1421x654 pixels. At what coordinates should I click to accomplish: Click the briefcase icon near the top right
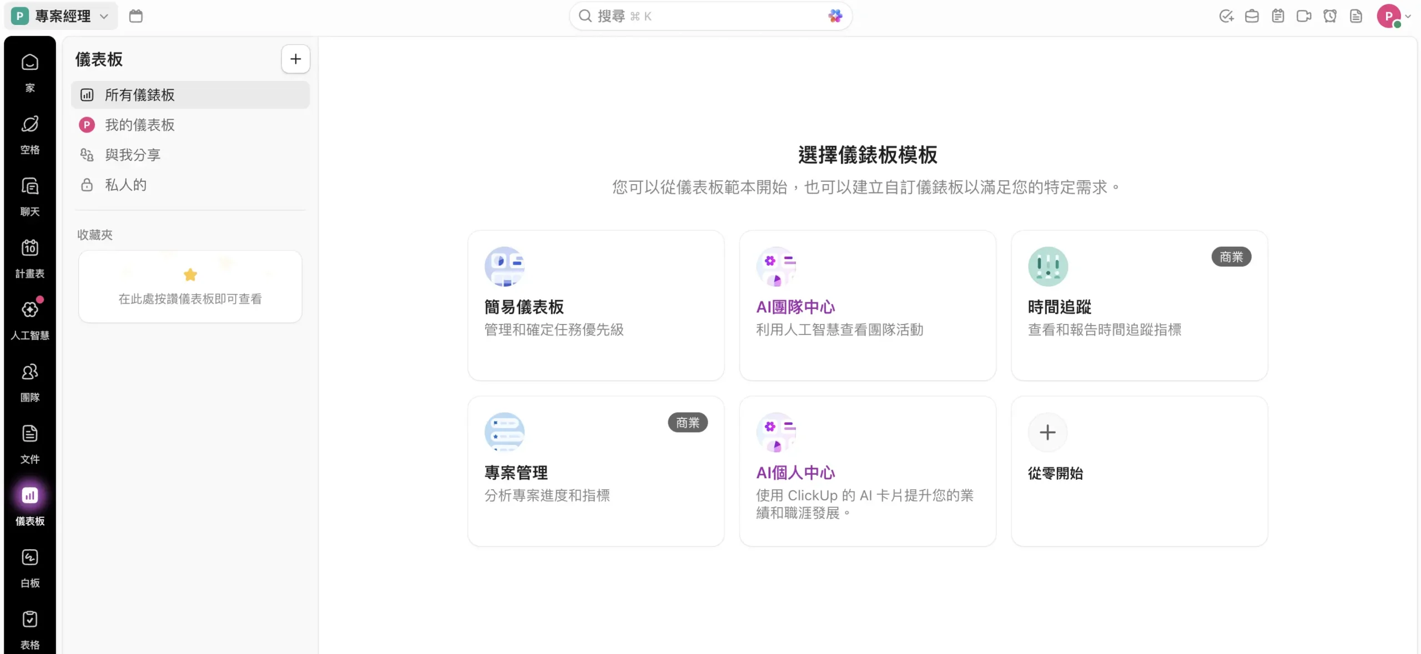click(1252, 16)
